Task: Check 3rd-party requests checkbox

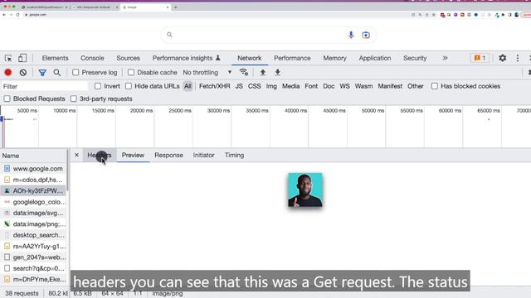Action: pyautogui.click(x=74, y=99)
